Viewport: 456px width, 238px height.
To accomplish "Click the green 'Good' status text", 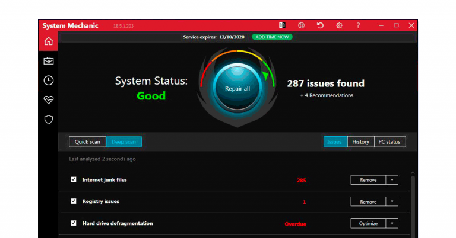I will click(151, 96).
